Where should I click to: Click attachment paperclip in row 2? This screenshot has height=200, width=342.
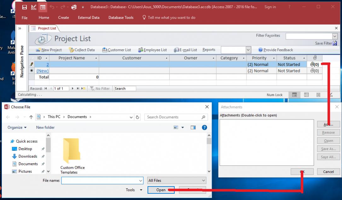pos(315,64)
